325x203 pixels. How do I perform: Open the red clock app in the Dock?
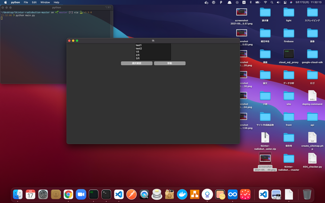point(245,195)
